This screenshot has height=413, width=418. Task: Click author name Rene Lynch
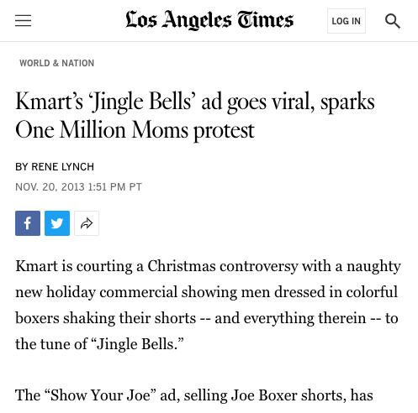pos(63,167)
